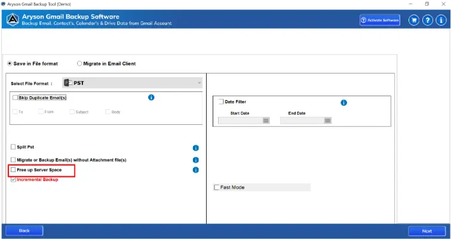This screenshot has width=451, height=239.
Task: Select the Save in File format radio
Action: (x=10, y=63)
